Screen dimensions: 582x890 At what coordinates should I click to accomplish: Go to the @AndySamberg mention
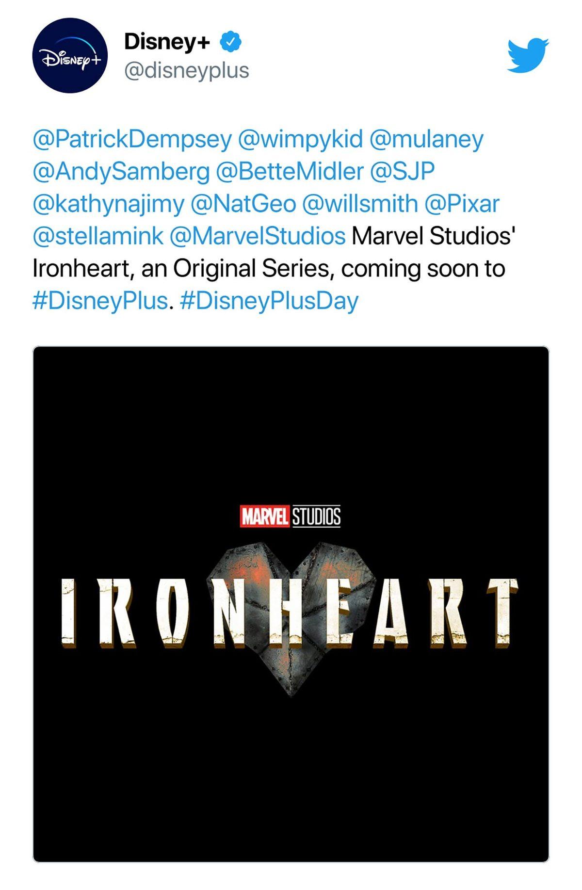[121, 171]
